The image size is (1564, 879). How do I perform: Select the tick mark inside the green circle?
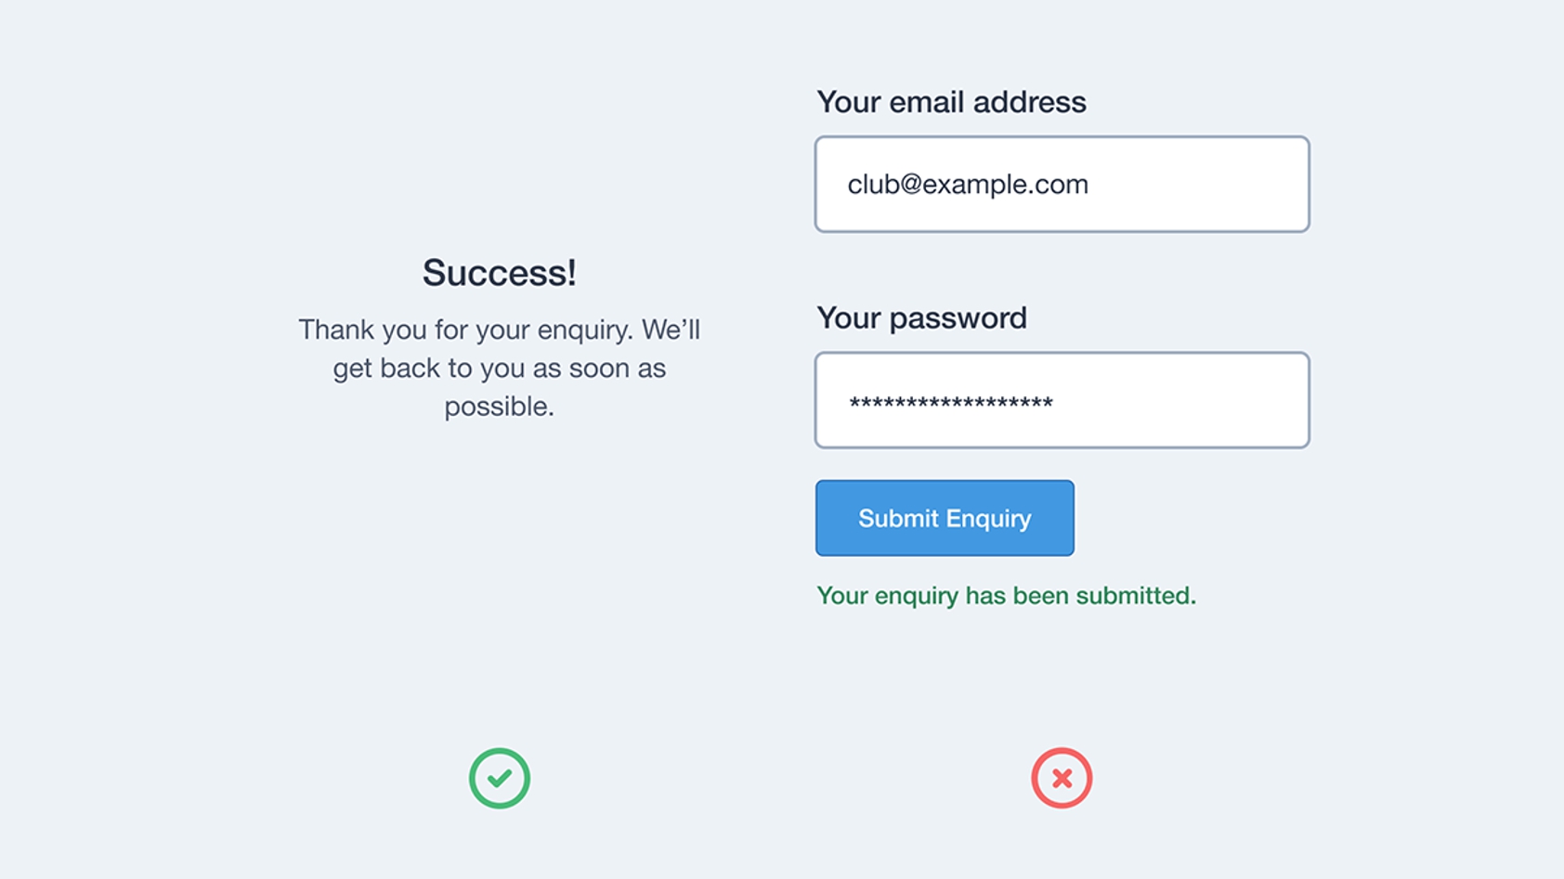coord(500,778)
